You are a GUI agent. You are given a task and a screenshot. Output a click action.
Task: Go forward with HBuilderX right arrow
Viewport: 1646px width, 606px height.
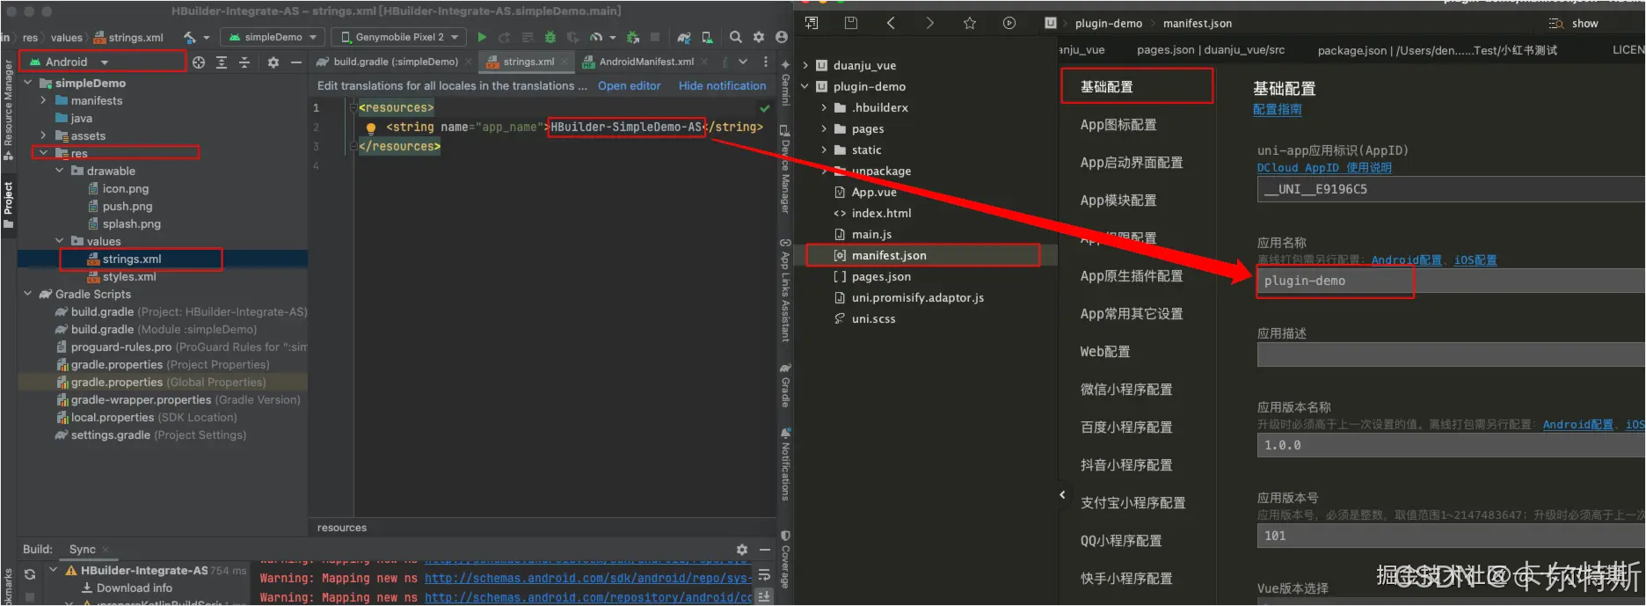(930, 23)
